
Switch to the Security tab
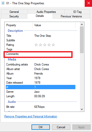[14, 16]
